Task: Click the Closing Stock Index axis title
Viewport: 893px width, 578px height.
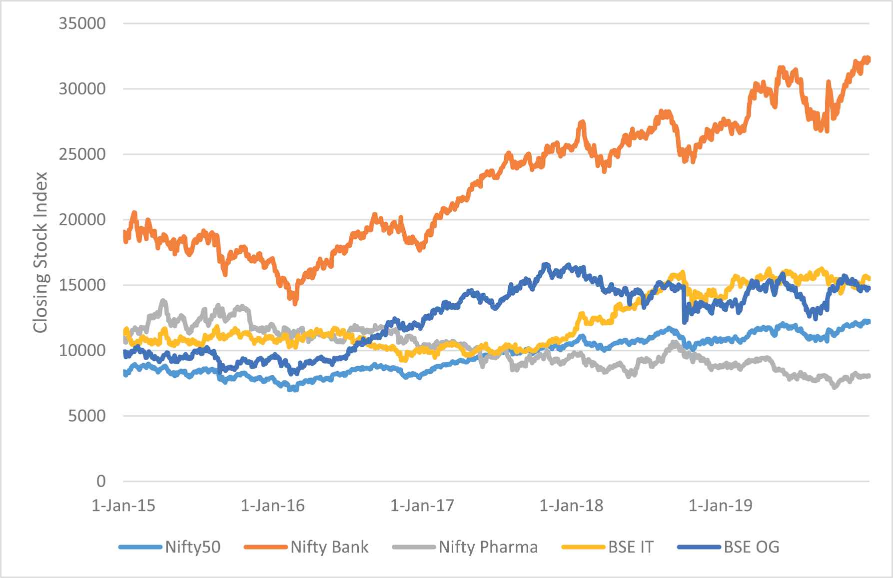Action: tap(40, 252)
